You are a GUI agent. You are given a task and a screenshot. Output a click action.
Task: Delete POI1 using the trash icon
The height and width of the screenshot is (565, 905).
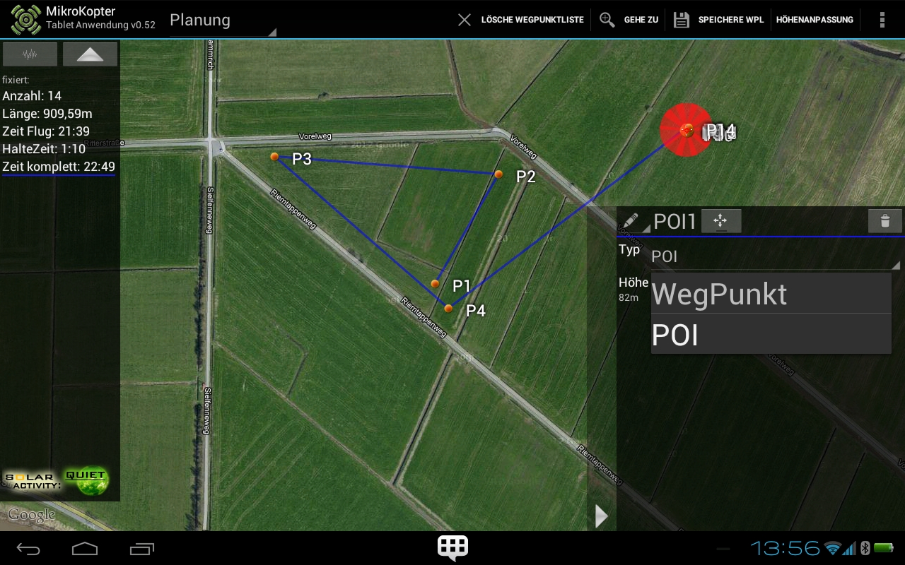click(x=884, y=221)
